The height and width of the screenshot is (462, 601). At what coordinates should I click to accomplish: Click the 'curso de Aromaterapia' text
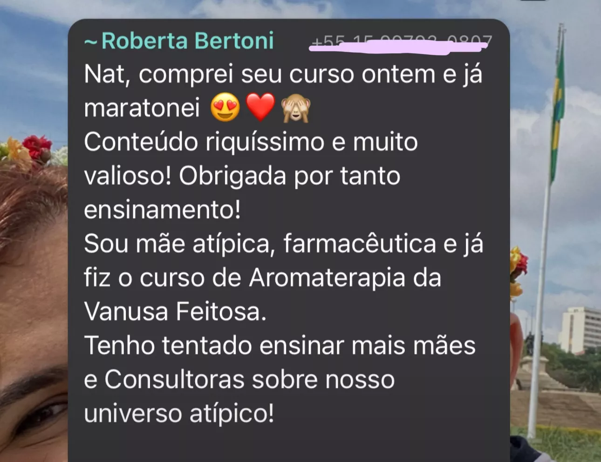273,278
